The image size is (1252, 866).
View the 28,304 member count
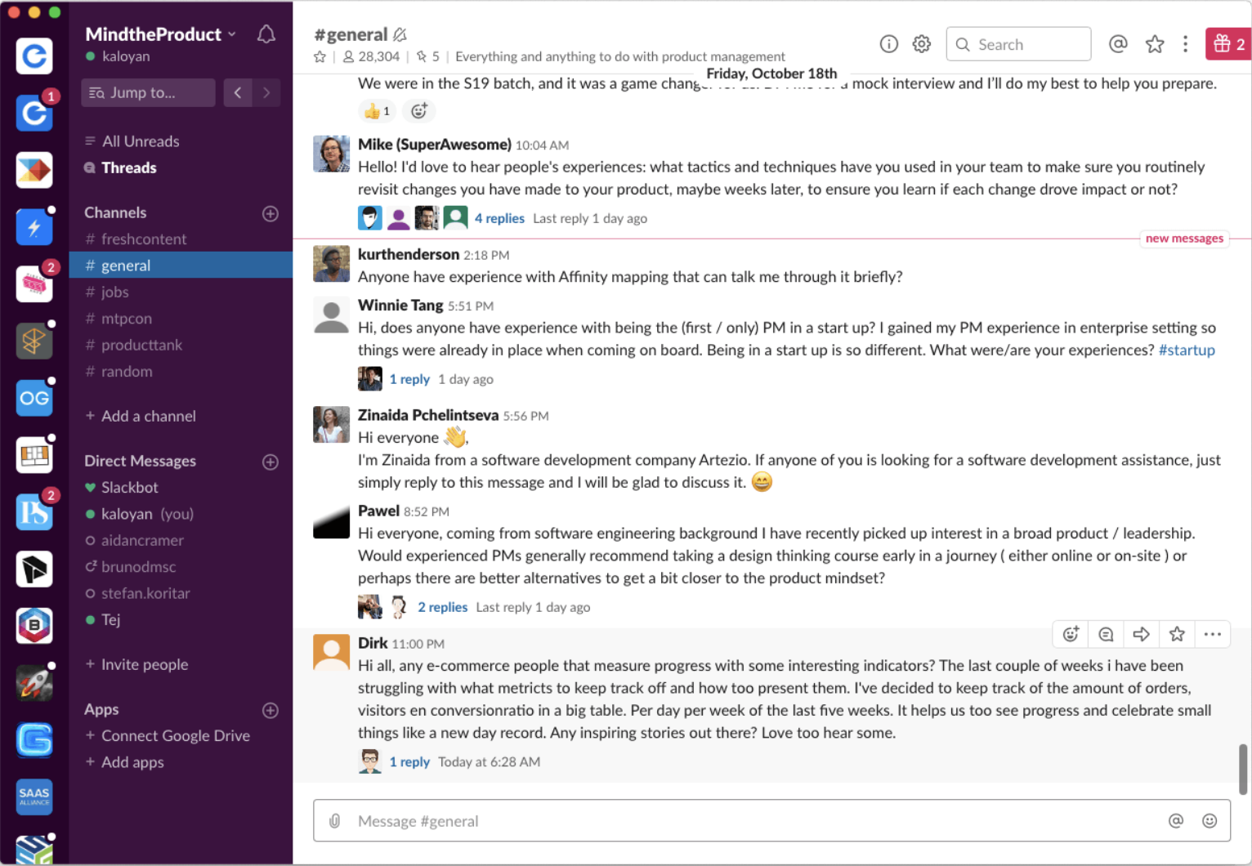[x=371, y=56]
